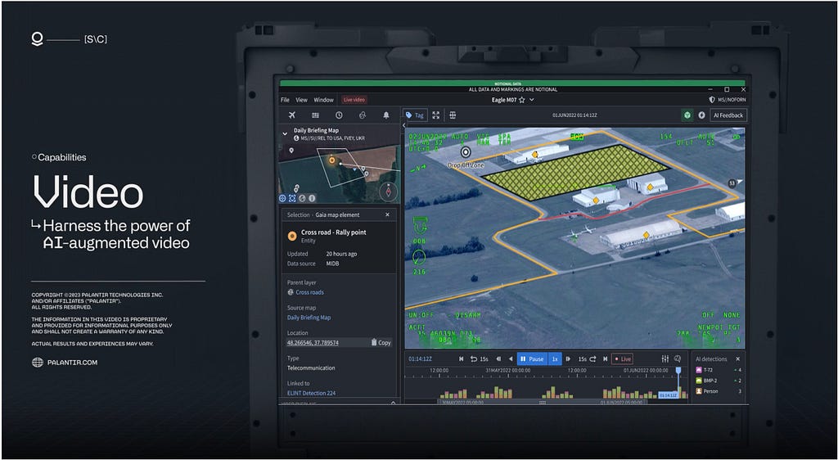The width and height of the screenshot is (838, 460).
Task: Open the AI Feedback button
Action: [728, 115]
